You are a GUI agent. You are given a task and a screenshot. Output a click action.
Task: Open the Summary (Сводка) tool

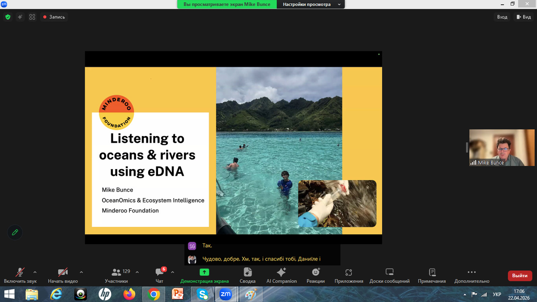coord(247,272)
